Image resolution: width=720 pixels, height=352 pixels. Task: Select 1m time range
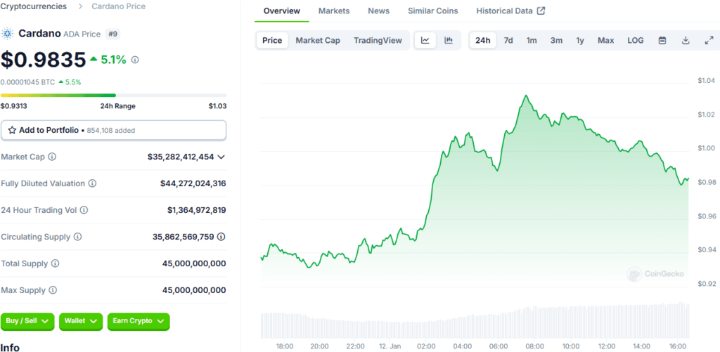point(532,40)
